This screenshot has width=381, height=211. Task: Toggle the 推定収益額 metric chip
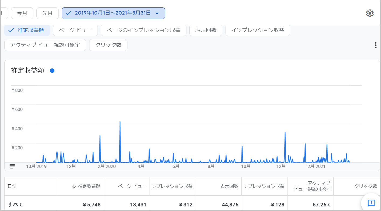27,30
